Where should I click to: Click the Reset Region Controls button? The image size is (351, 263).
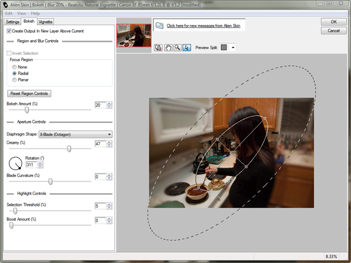(x=30, y=93)
